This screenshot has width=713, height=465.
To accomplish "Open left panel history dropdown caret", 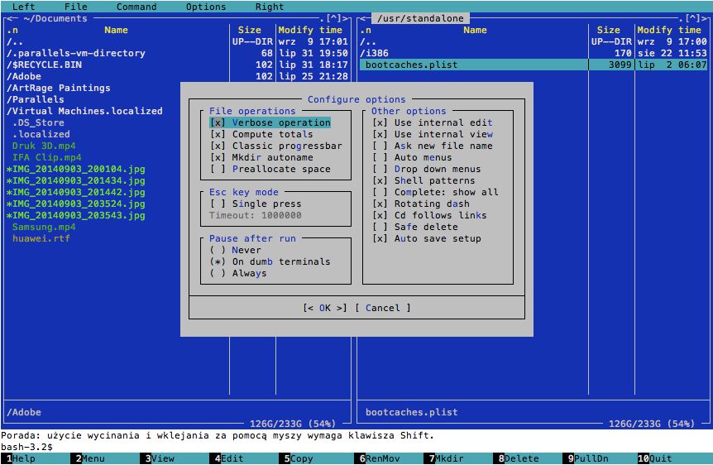I will coord(334,19).
